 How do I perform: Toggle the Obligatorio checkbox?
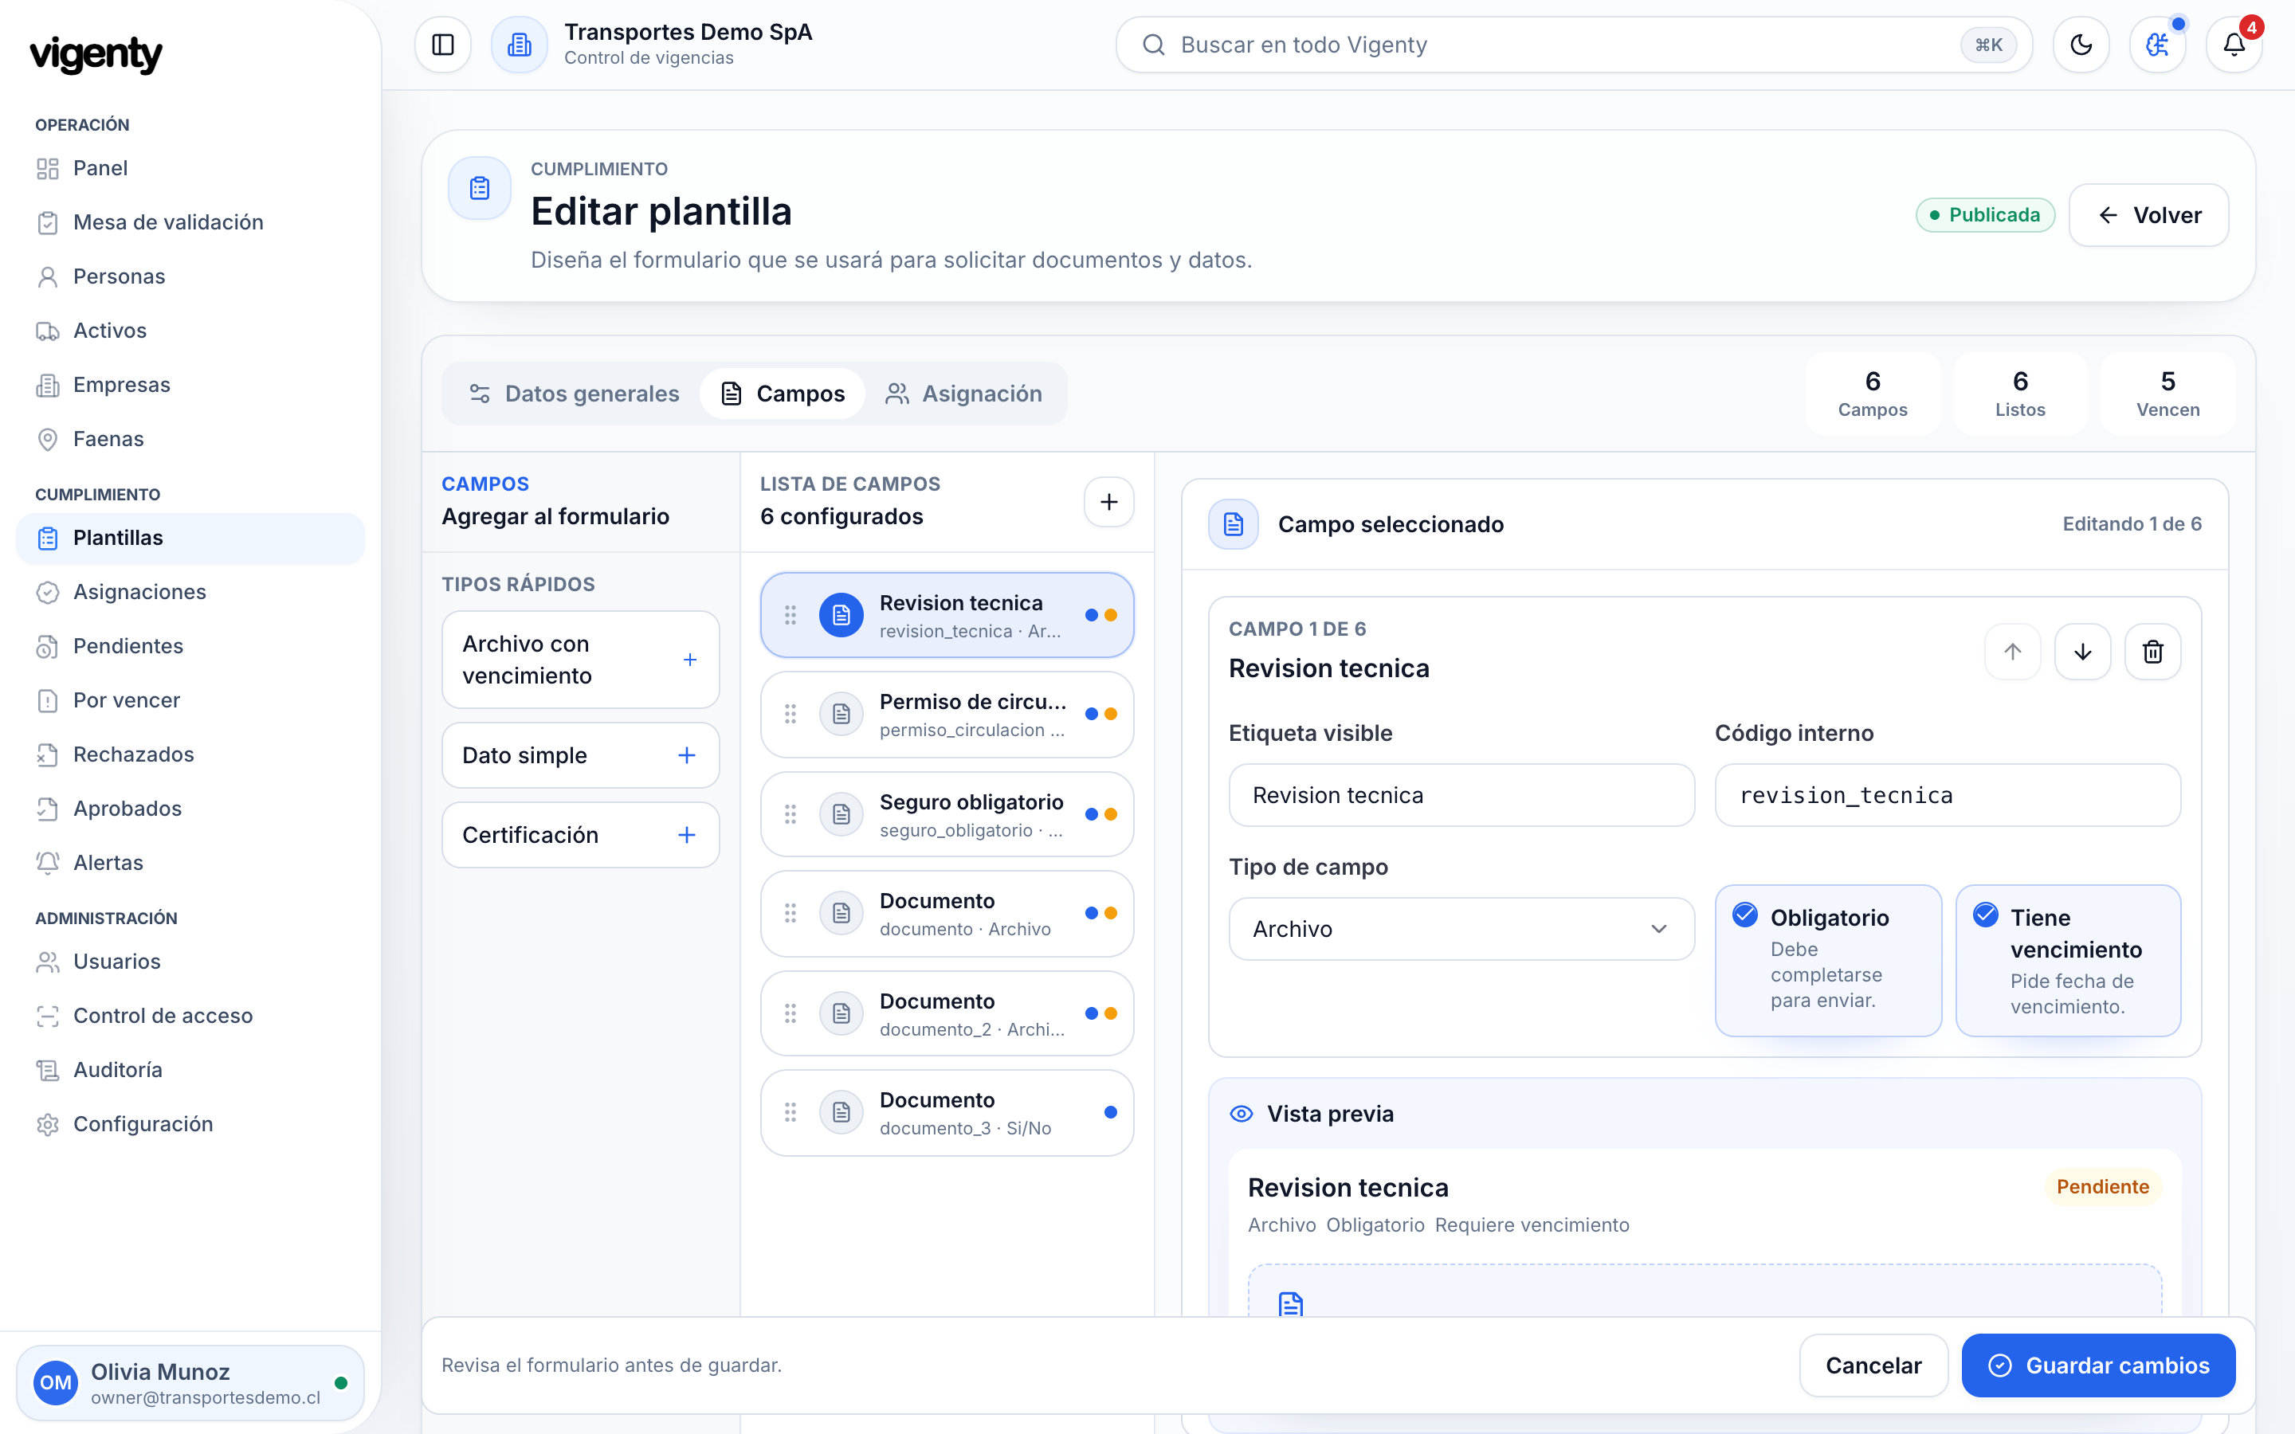coord(1745,915)
